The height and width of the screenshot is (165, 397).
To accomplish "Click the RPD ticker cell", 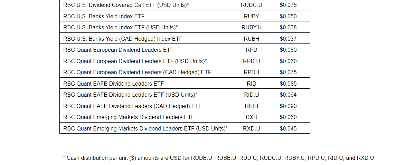I will 251,50.
